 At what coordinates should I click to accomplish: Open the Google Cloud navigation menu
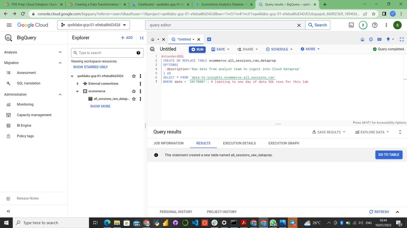coord(9,25)
